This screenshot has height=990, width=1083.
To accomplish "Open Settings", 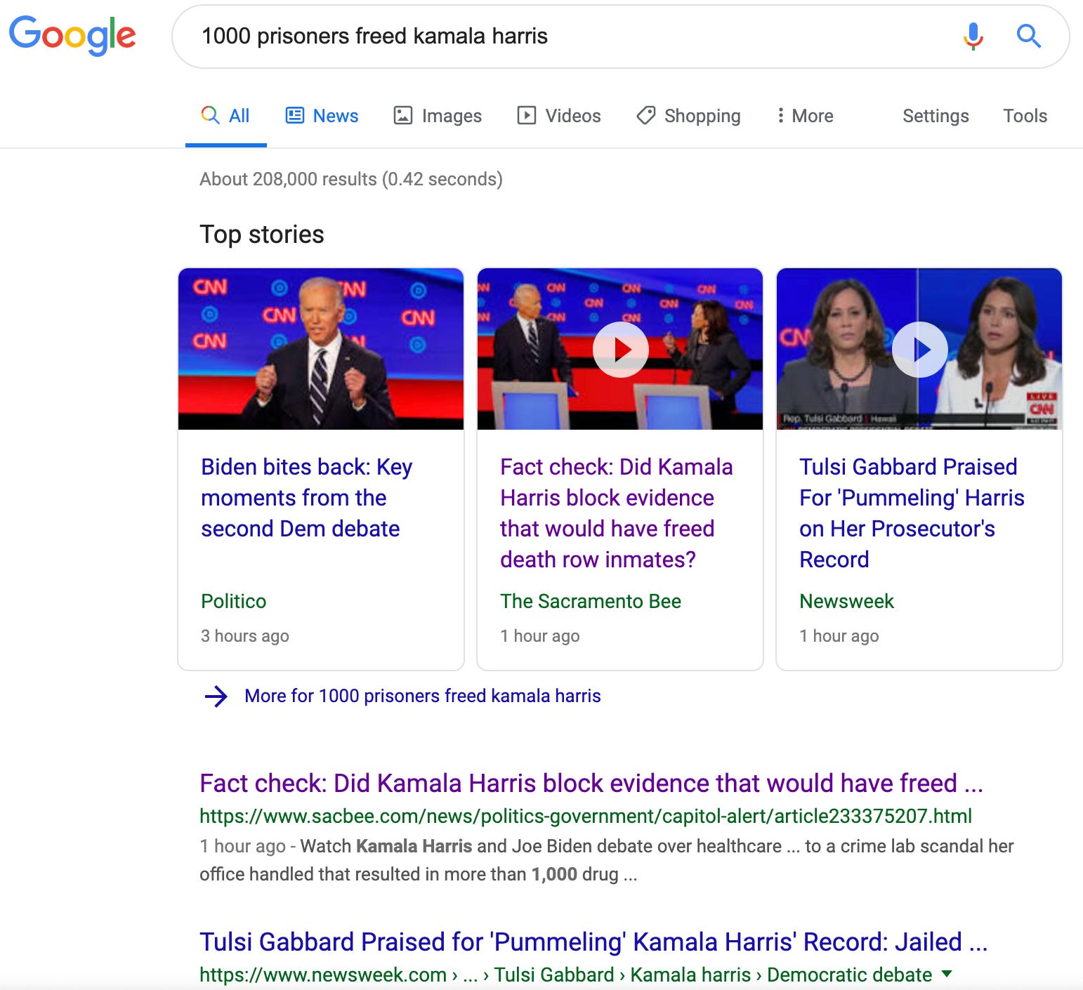I will (x=936, y=116).
